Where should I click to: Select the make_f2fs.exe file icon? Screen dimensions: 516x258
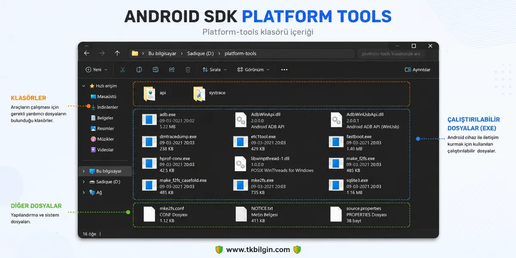(336, 164)
